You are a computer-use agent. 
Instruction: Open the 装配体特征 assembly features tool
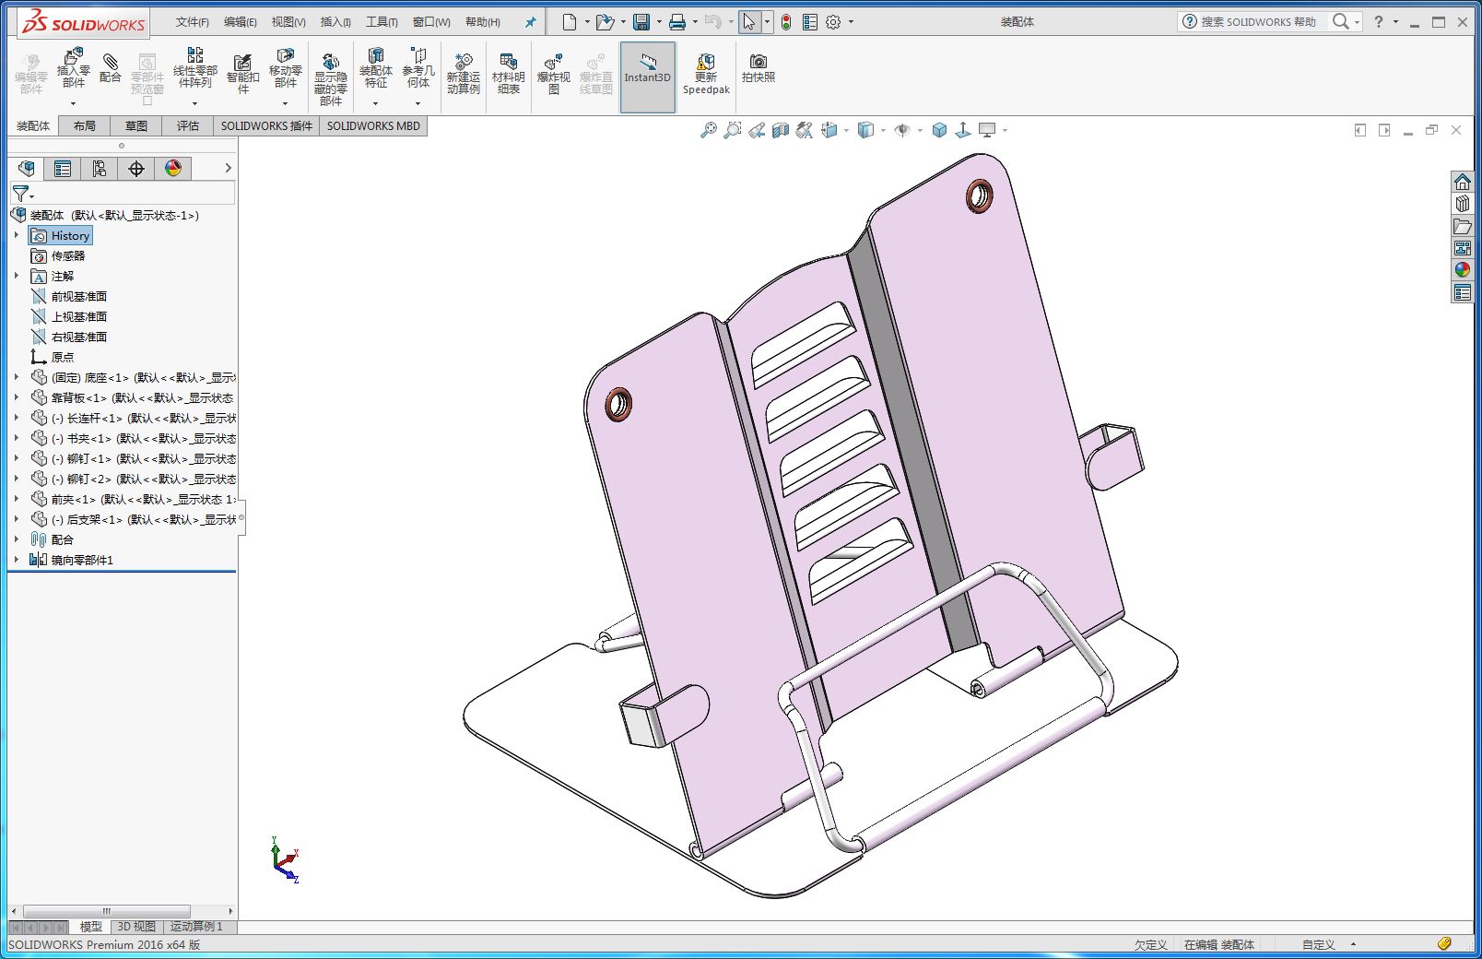coord(376,68)
